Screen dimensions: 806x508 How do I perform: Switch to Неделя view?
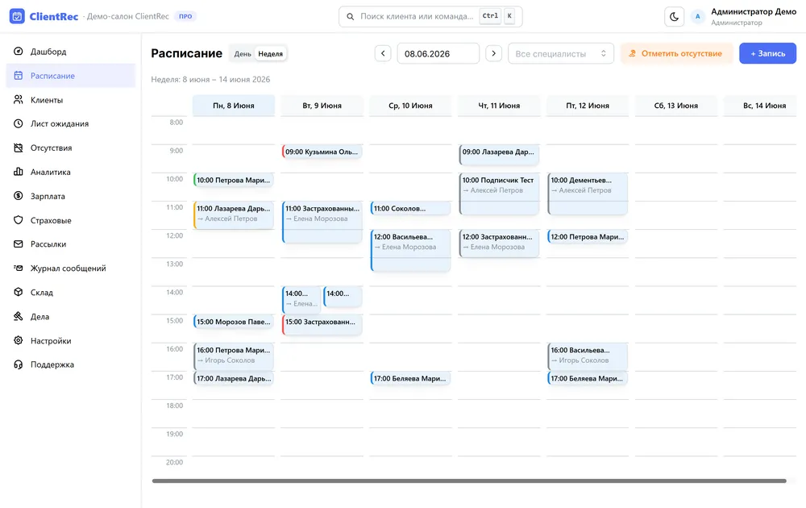click(x=270, y=53)
